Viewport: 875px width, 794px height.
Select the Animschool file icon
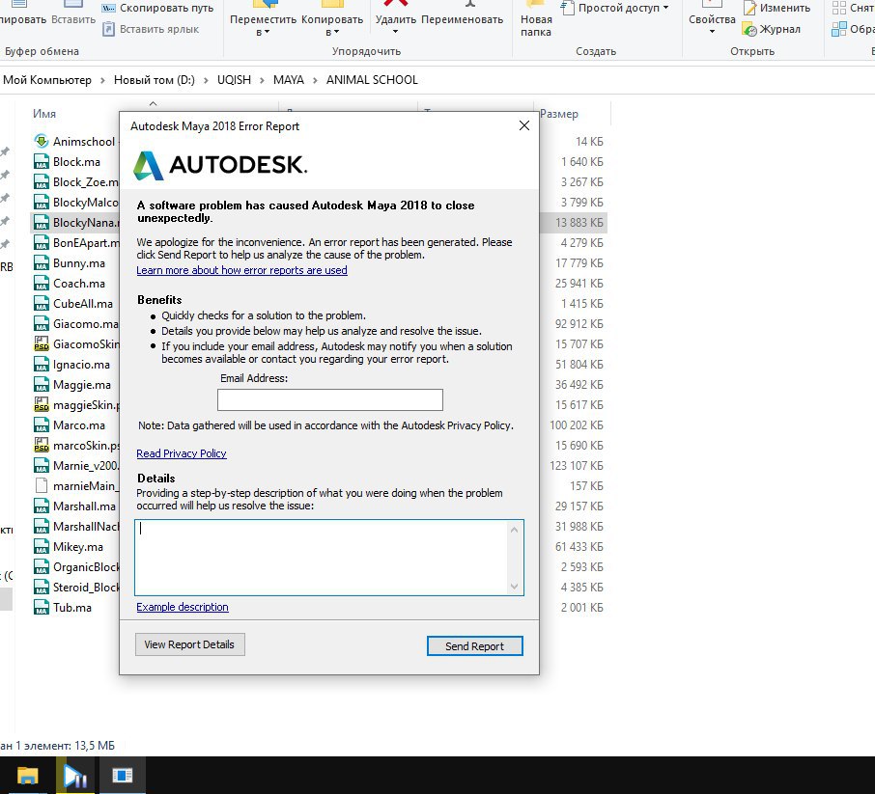click(42, 141)
